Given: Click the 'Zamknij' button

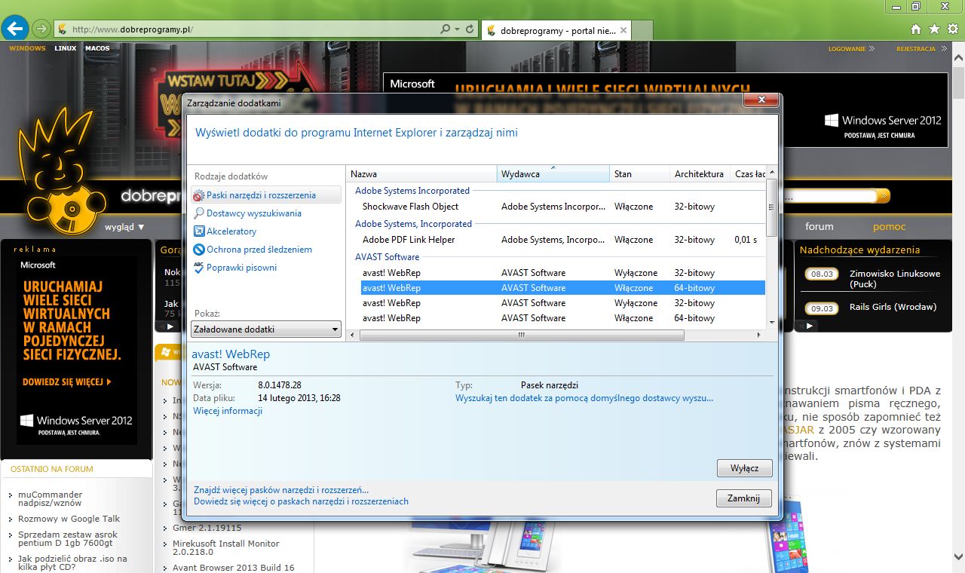Looking at the screenshot, I should click(x=744, y=498).
